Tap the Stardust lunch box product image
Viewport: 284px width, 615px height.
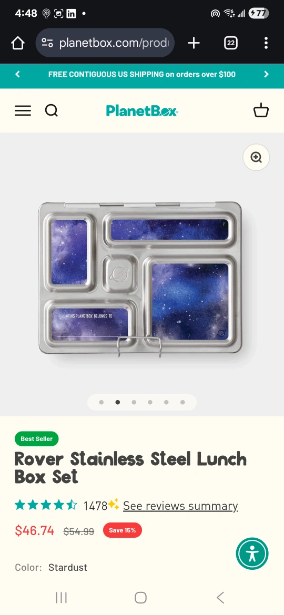(x=140, y=279)
